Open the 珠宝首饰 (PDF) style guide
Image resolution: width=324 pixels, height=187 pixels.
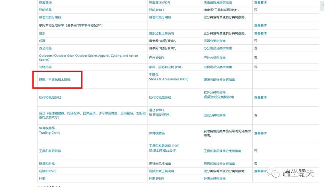pos(159,3)
